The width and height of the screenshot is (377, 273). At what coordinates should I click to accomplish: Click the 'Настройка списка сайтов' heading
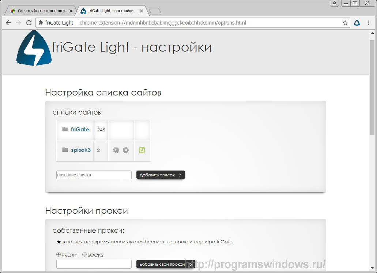point(103,93)
